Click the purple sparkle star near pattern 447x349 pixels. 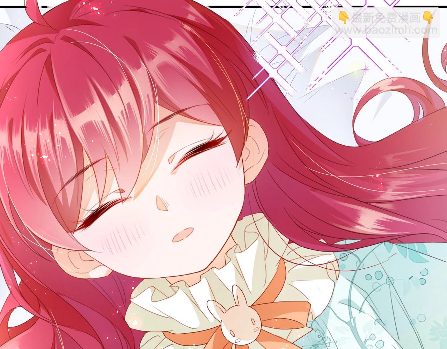[366, 70]
